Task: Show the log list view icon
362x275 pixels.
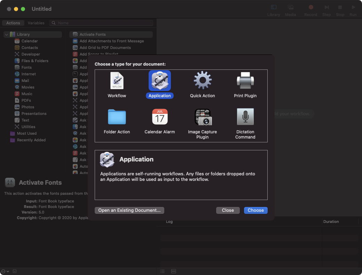Action: click(x=162, y=271)
